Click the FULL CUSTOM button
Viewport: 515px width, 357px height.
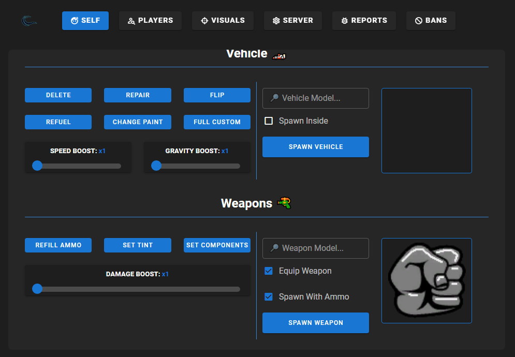(x=217, y=122)
